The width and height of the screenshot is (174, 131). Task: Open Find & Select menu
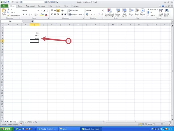pyautogui.click(x=167, y=13)
